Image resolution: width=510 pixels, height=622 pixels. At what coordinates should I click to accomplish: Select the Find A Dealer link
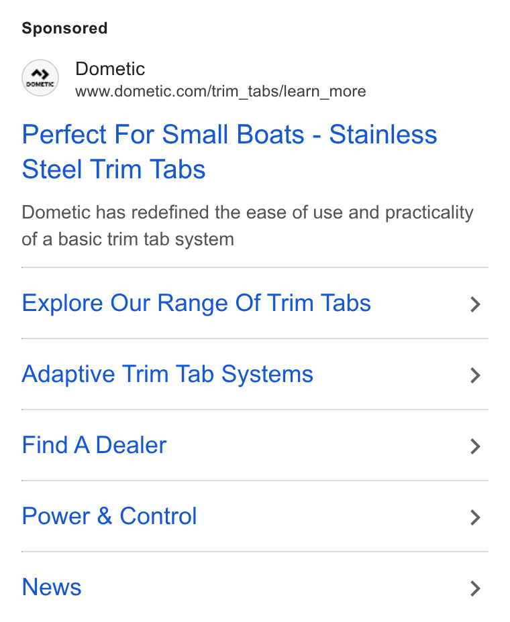coord(94,445)
